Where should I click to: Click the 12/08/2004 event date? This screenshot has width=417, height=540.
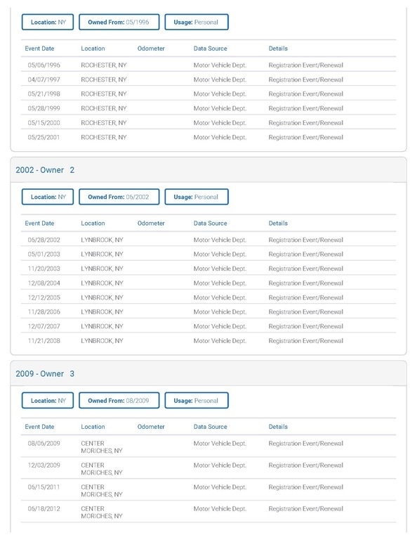coord(44,283)
